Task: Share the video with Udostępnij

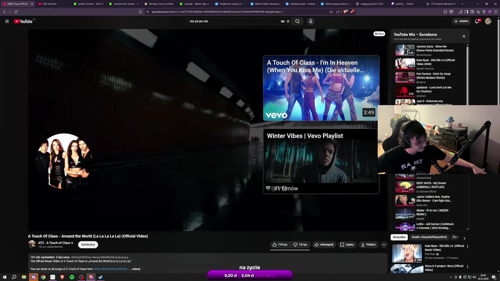Action: point(324,245)
